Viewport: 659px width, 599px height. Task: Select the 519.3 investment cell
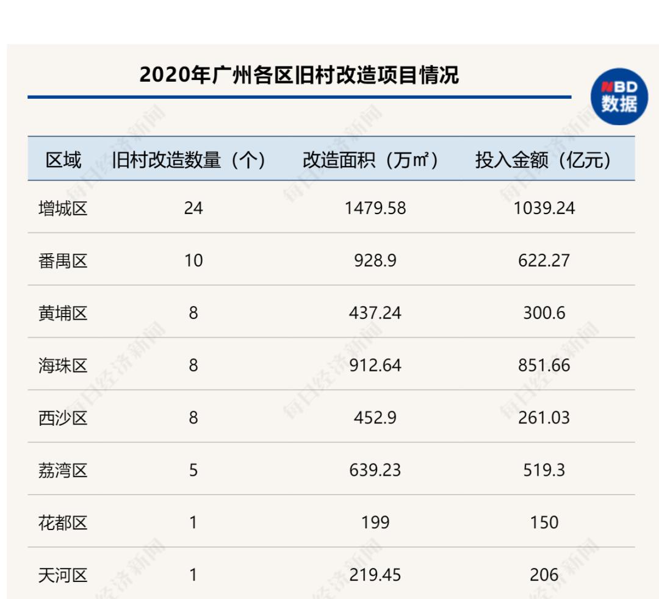(x=544, y=470)
